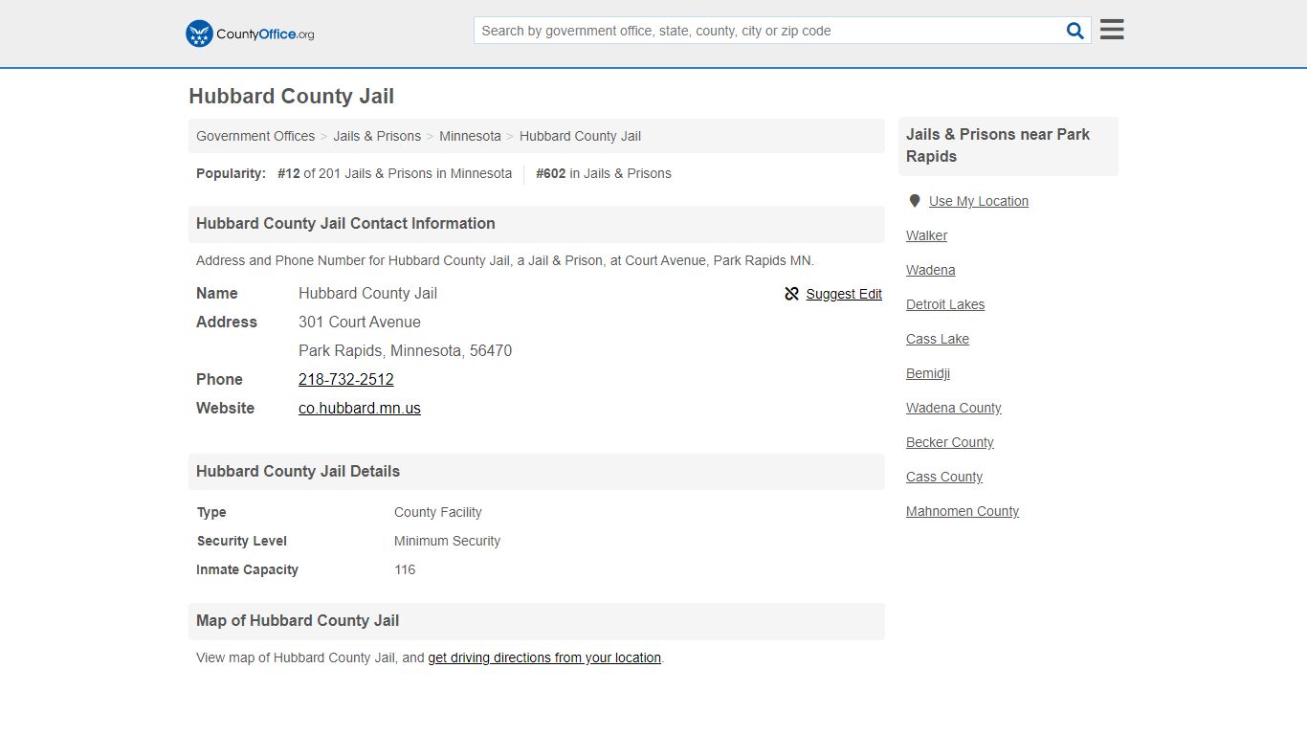
Task: Open Jails & Prisons breadcrumb
Action: pos(377,136)
